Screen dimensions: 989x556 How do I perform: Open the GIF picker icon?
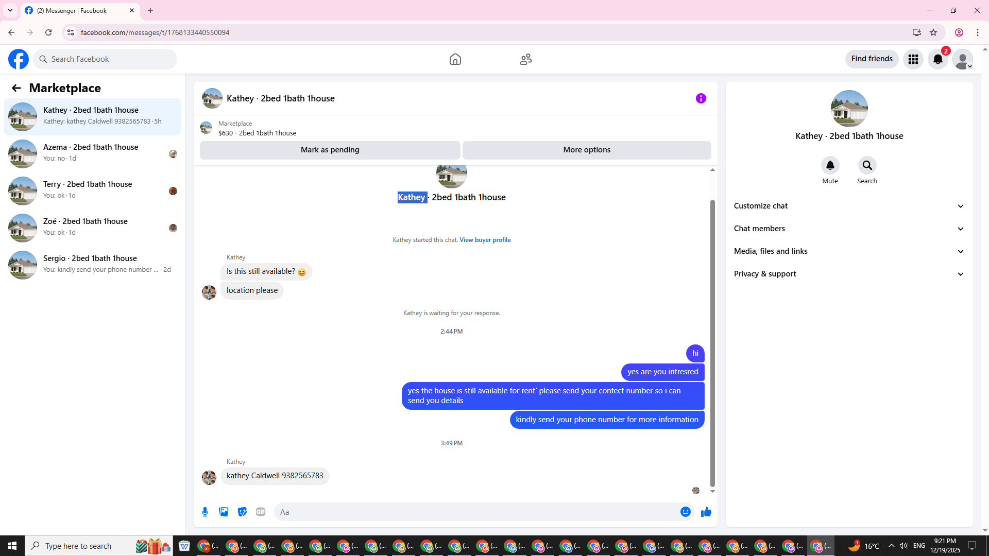tap(261, 512)
